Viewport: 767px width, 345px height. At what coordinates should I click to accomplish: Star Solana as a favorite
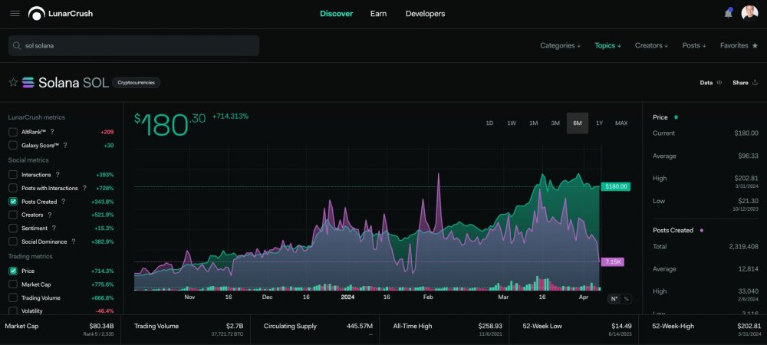[x=13, y=83]
